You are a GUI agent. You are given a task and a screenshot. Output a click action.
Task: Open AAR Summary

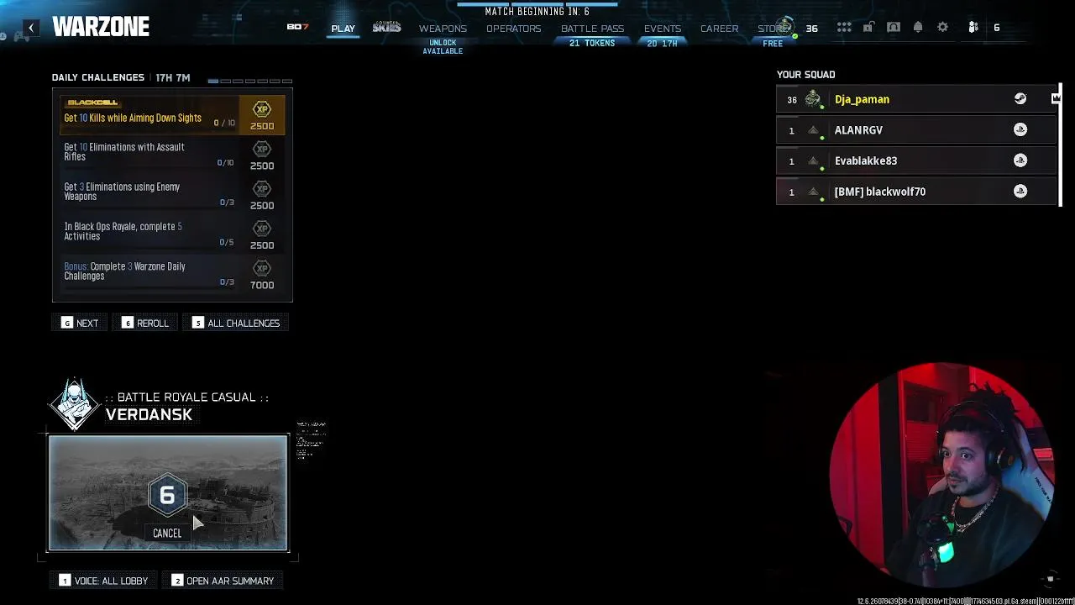click(x=223, y=581)
